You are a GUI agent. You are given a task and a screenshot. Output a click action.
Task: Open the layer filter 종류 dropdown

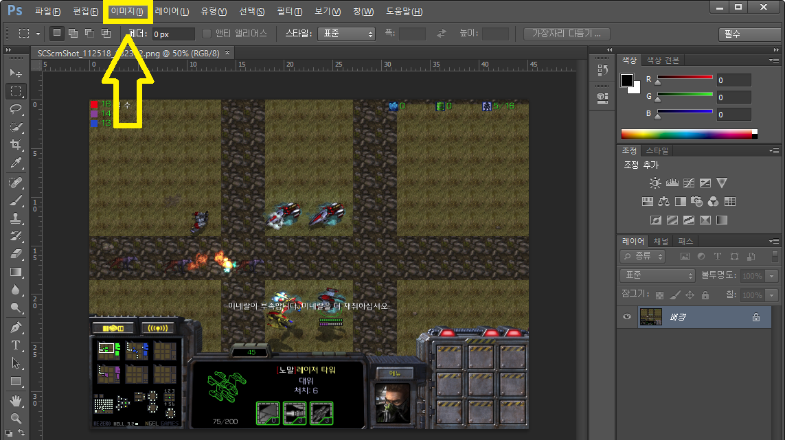[x=643, y=256]
